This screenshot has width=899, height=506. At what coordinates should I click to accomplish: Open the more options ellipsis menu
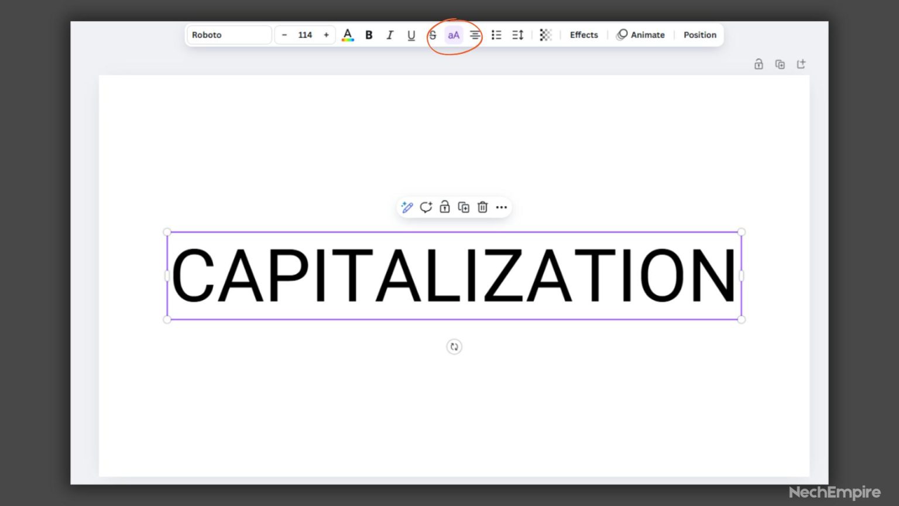[x=501, y=207]
